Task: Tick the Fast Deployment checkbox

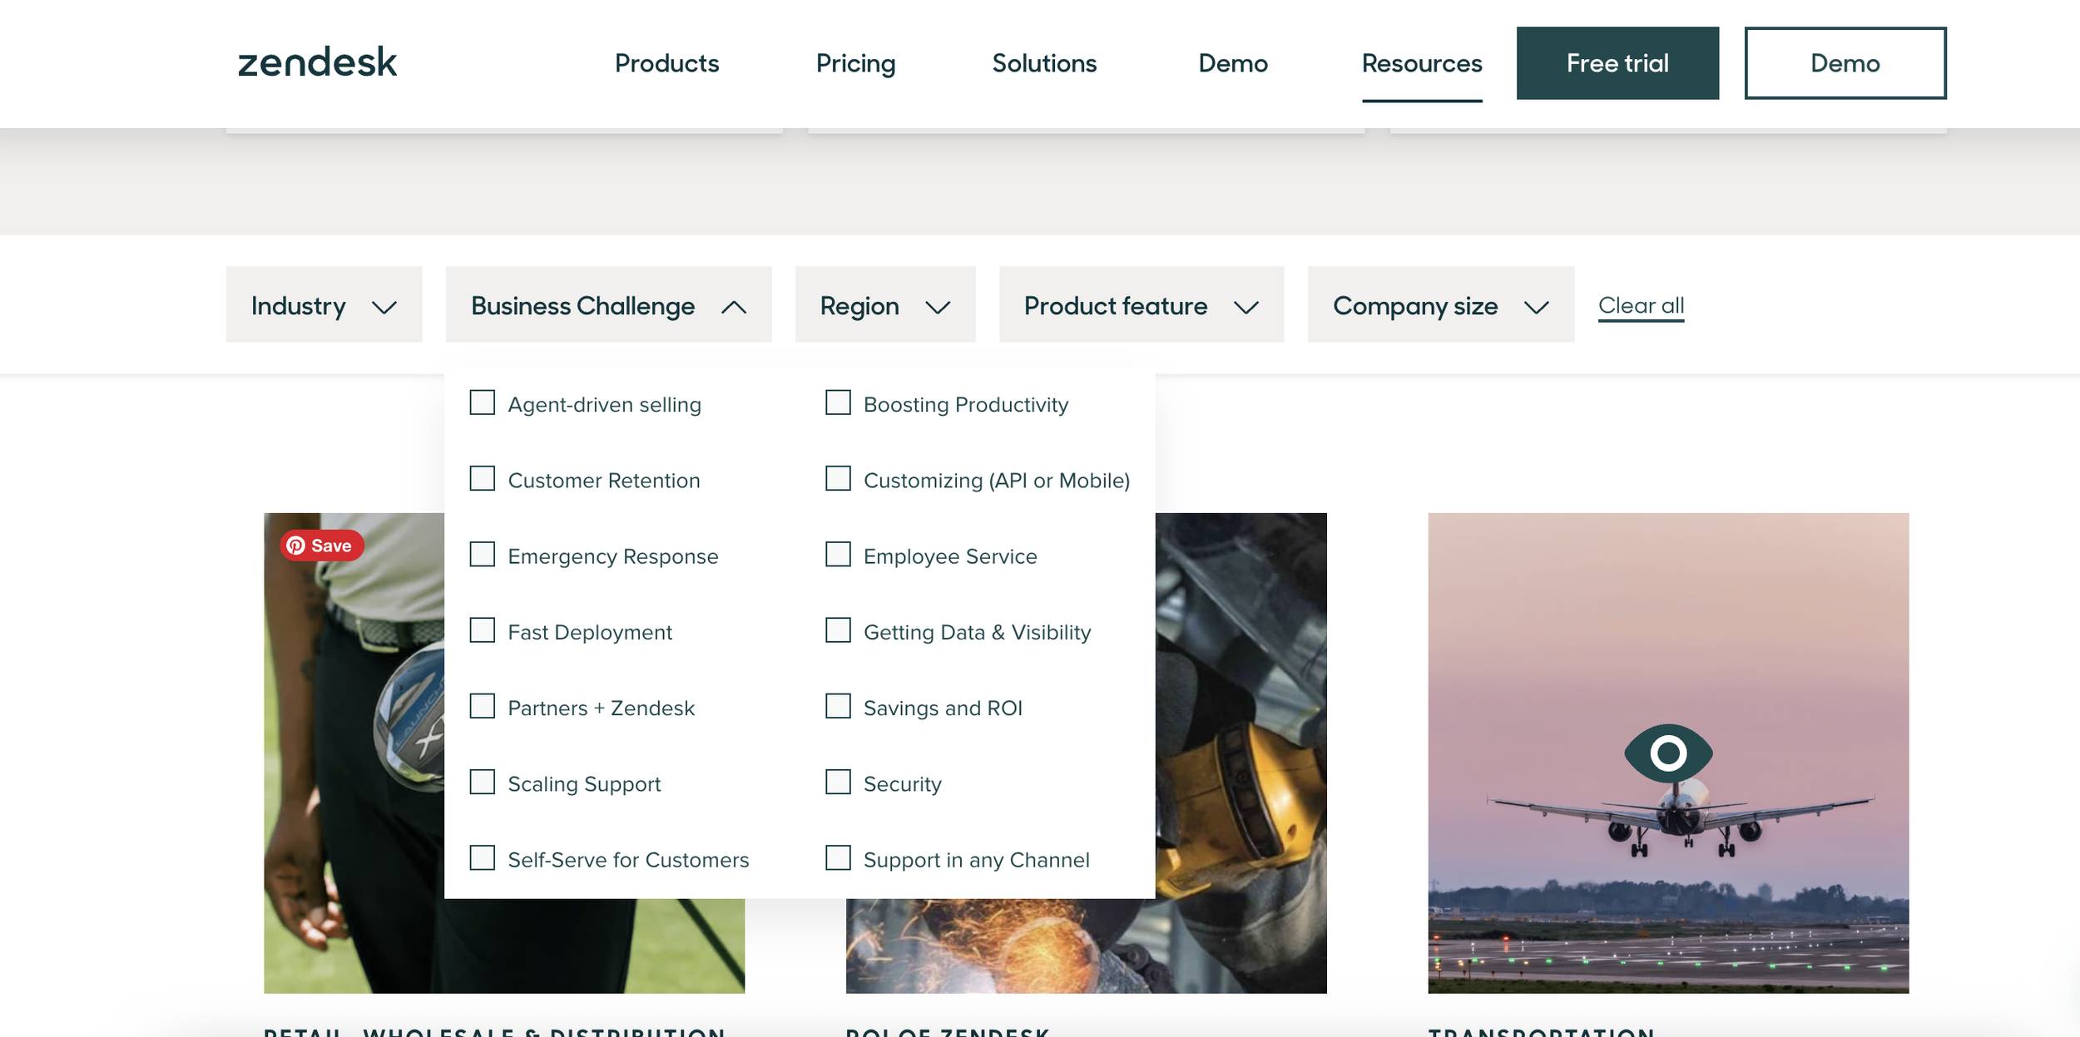Action: pyautogui.click(x=483, y=630)
